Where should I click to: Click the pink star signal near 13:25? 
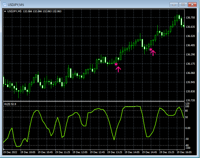[x=116, y=64]
